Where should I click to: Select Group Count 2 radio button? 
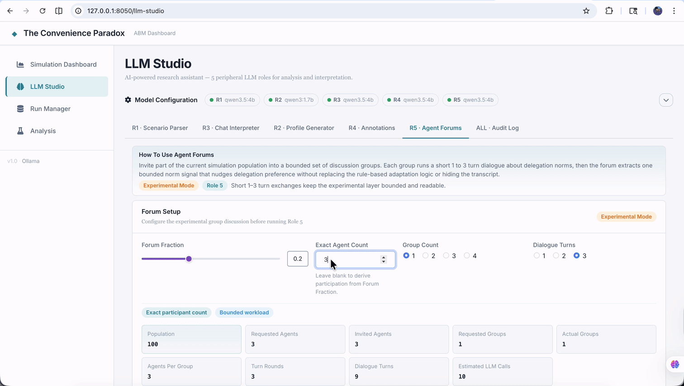(x=425, y=256)
